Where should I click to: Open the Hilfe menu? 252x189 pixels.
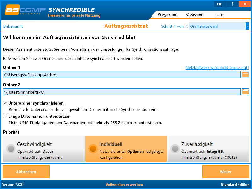tap(218, 14)
